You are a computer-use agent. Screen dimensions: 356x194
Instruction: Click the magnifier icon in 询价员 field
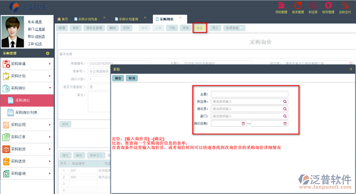tap(285, 109)
